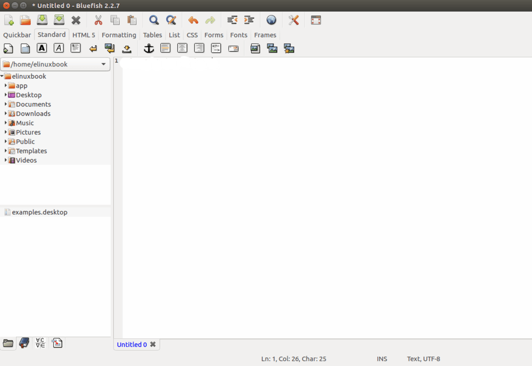Viewport: 532px width, 366px height.
Task: Insert QuickStart document template icon
Action: click(8, 48)
